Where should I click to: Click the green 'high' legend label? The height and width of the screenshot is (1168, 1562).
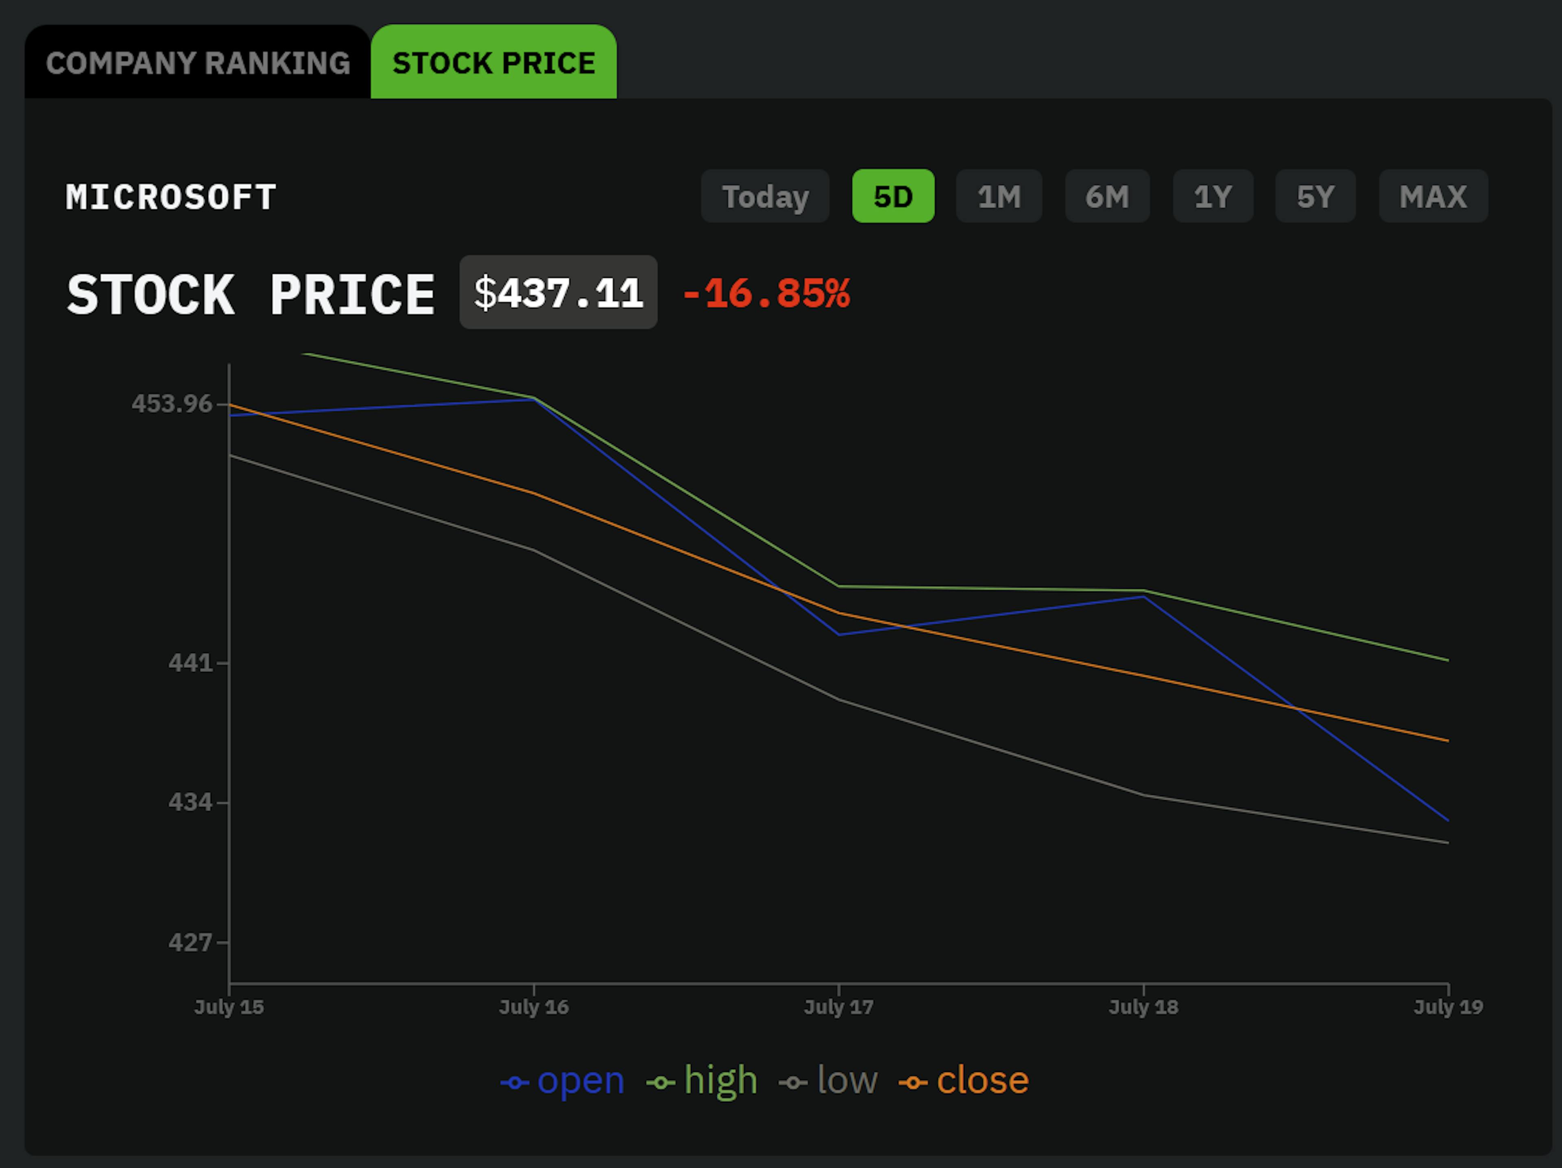coord(720,1081)
